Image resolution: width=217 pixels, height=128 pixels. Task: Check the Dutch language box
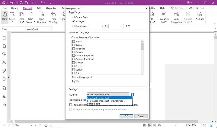point(74,73)
